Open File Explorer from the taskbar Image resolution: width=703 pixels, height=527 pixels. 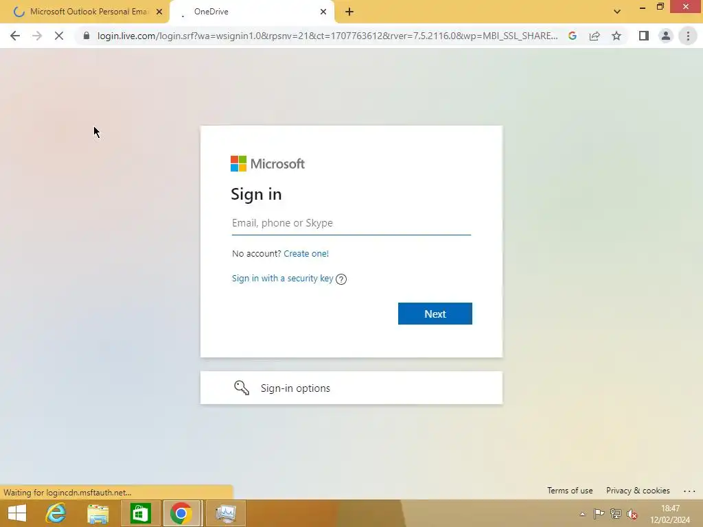pyautogui.click(x=97, y=513)
